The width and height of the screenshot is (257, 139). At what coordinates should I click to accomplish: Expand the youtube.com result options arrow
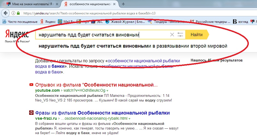(107, 91)
